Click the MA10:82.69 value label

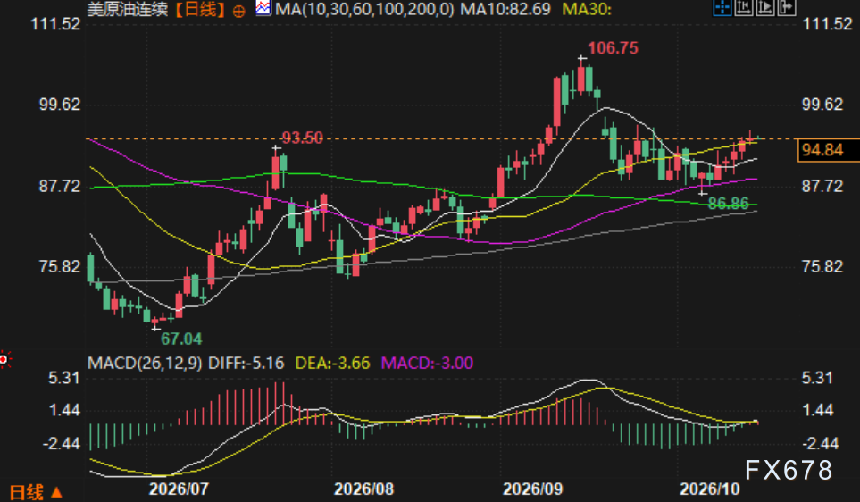tap(505, 9)
